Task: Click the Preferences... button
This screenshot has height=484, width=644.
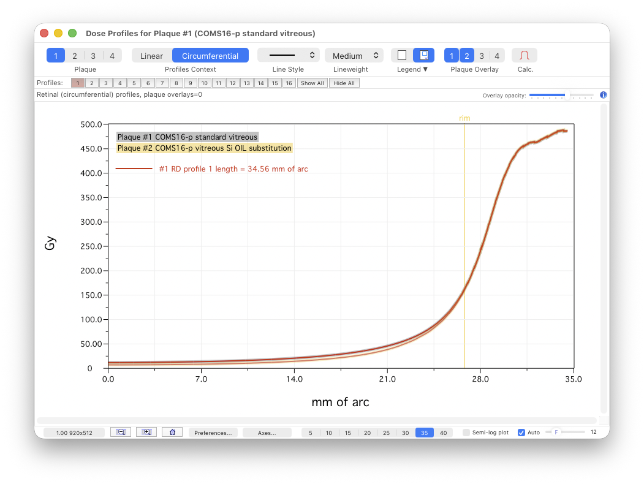Action: (213, 433)
